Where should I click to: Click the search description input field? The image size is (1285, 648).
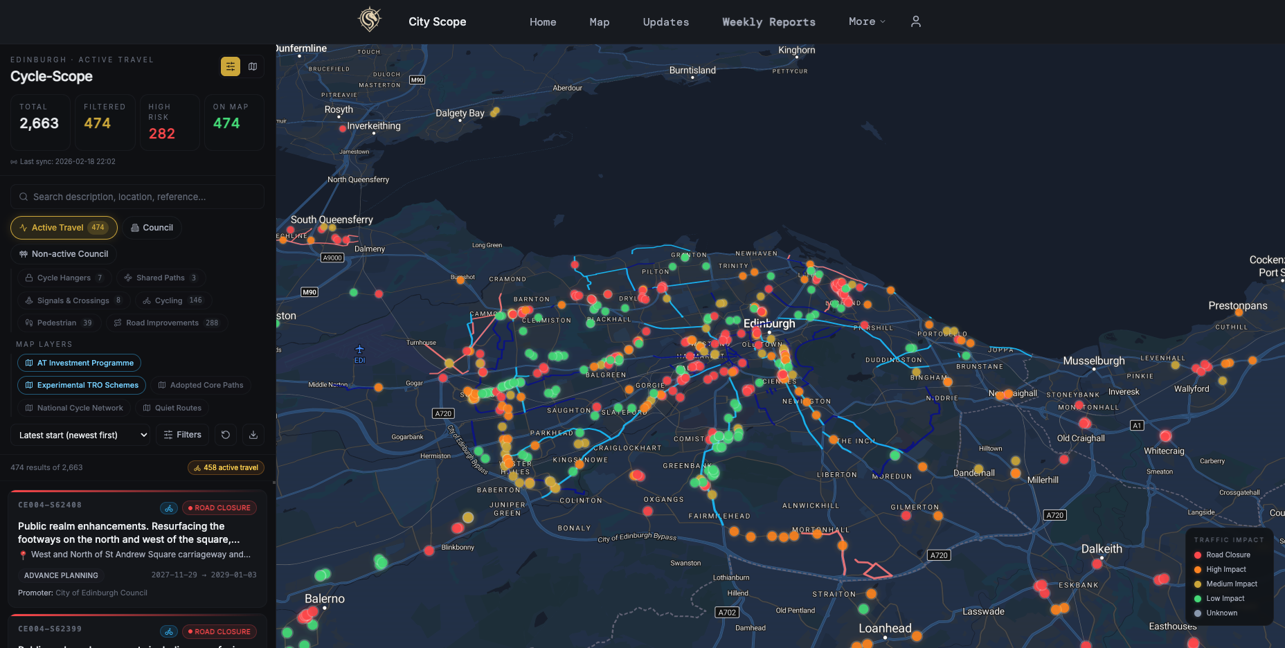[x=137, y=197]
